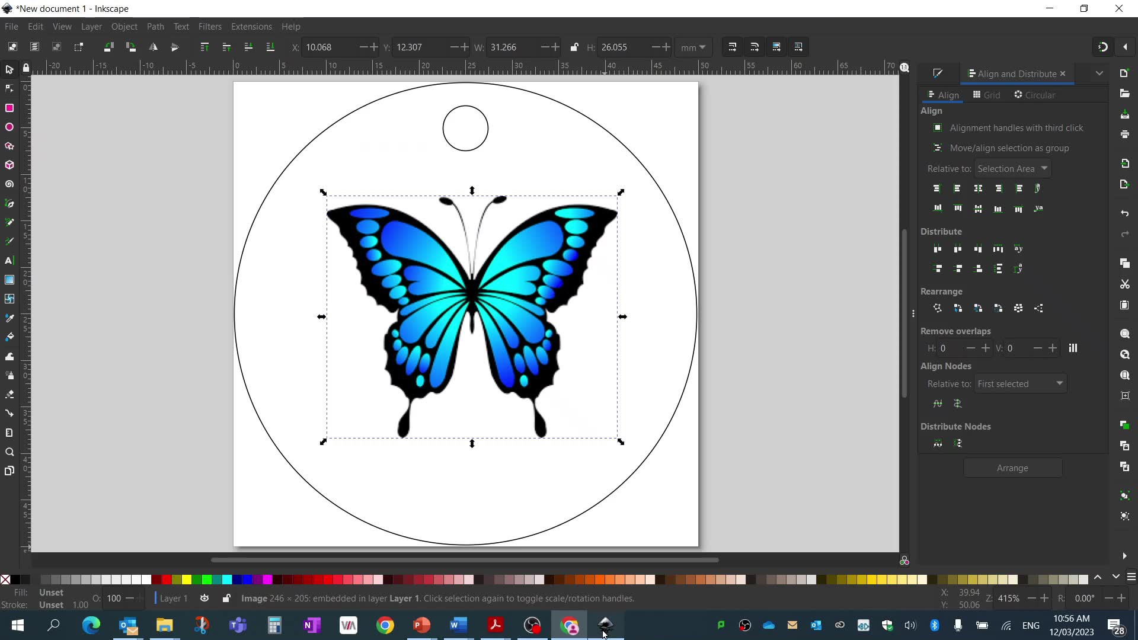Select the Pencil freehand tool
Viewport: 1138px width, 640px height.
click(x=9, y=222)
